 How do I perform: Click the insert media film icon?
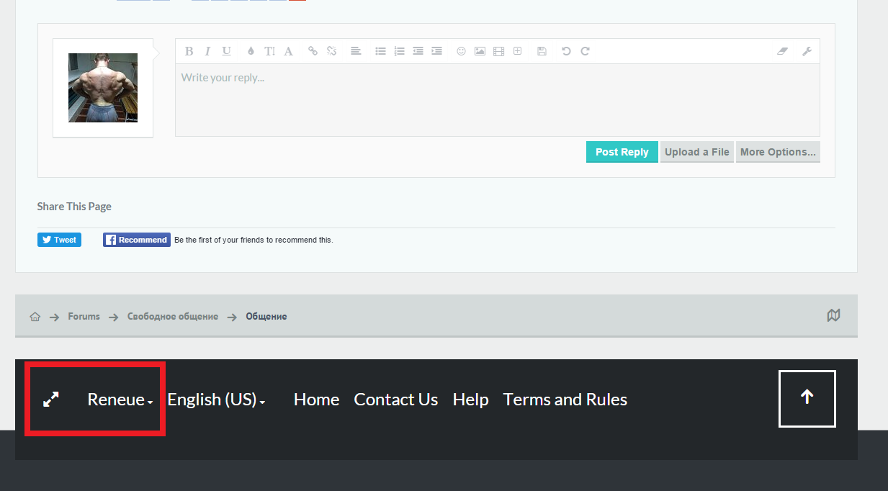point(498,51)
